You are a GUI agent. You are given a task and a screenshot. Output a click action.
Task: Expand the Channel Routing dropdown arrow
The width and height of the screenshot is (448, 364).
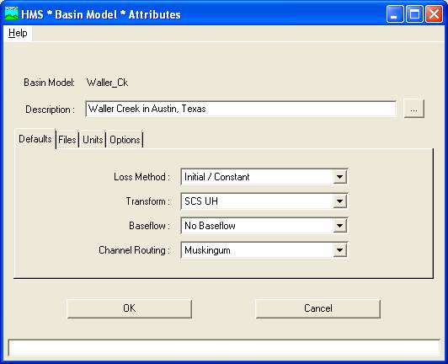click(339, 250)
